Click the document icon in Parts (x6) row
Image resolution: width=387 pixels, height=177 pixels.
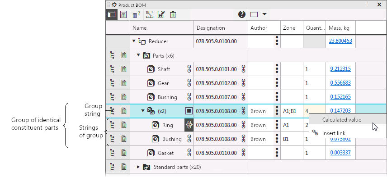click(124, 55)
